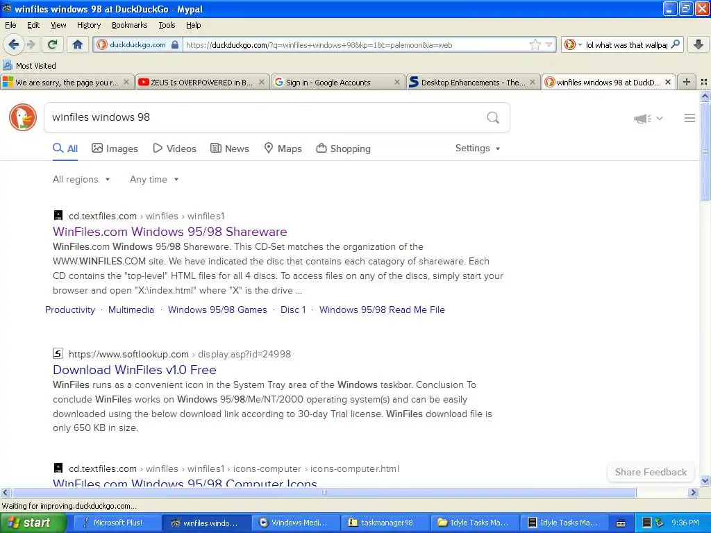
Task: Click the DuckDuckGo duck logo
Action: [x=23, y=117]
